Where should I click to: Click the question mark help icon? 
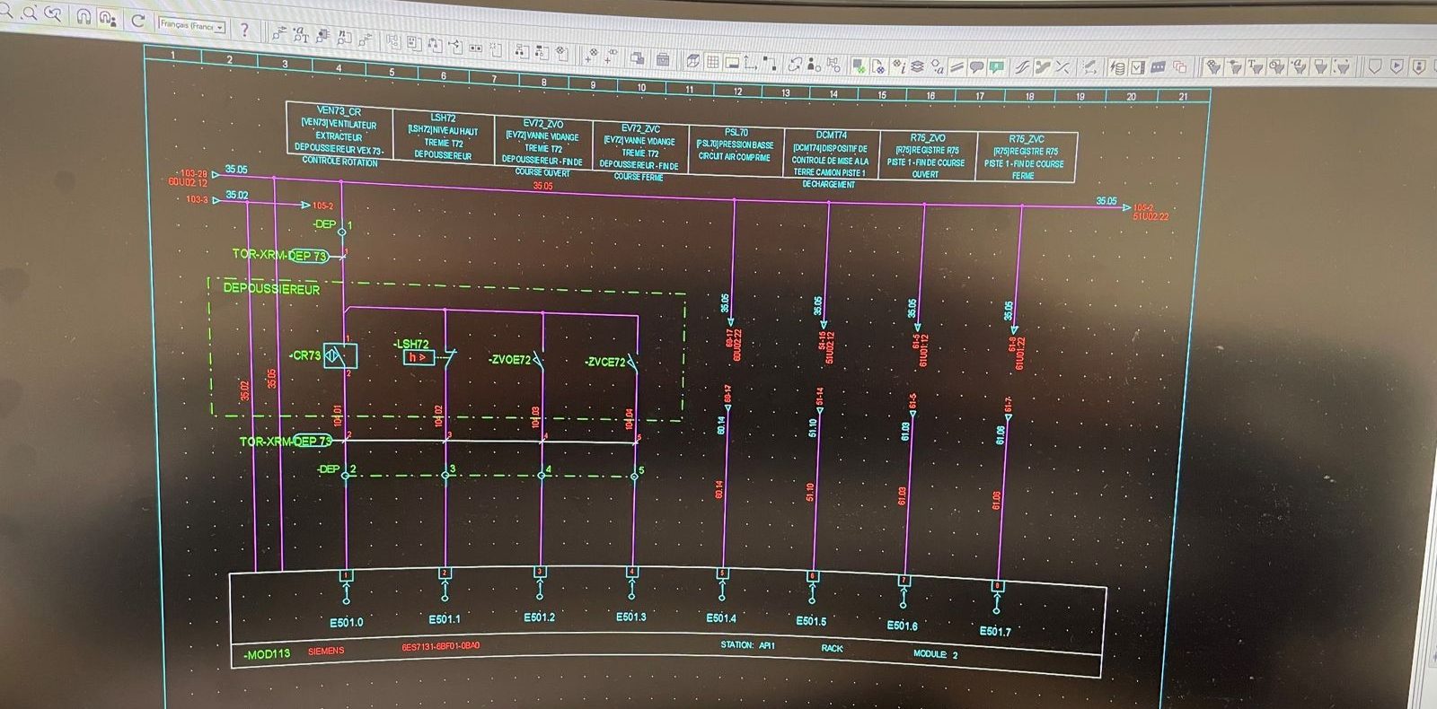click(243, 30)
